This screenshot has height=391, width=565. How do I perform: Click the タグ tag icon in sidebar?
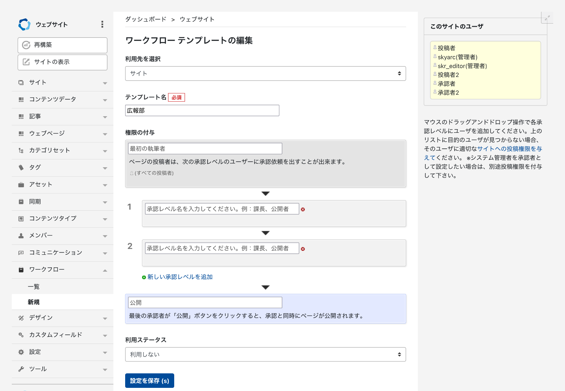pos(21,168)
